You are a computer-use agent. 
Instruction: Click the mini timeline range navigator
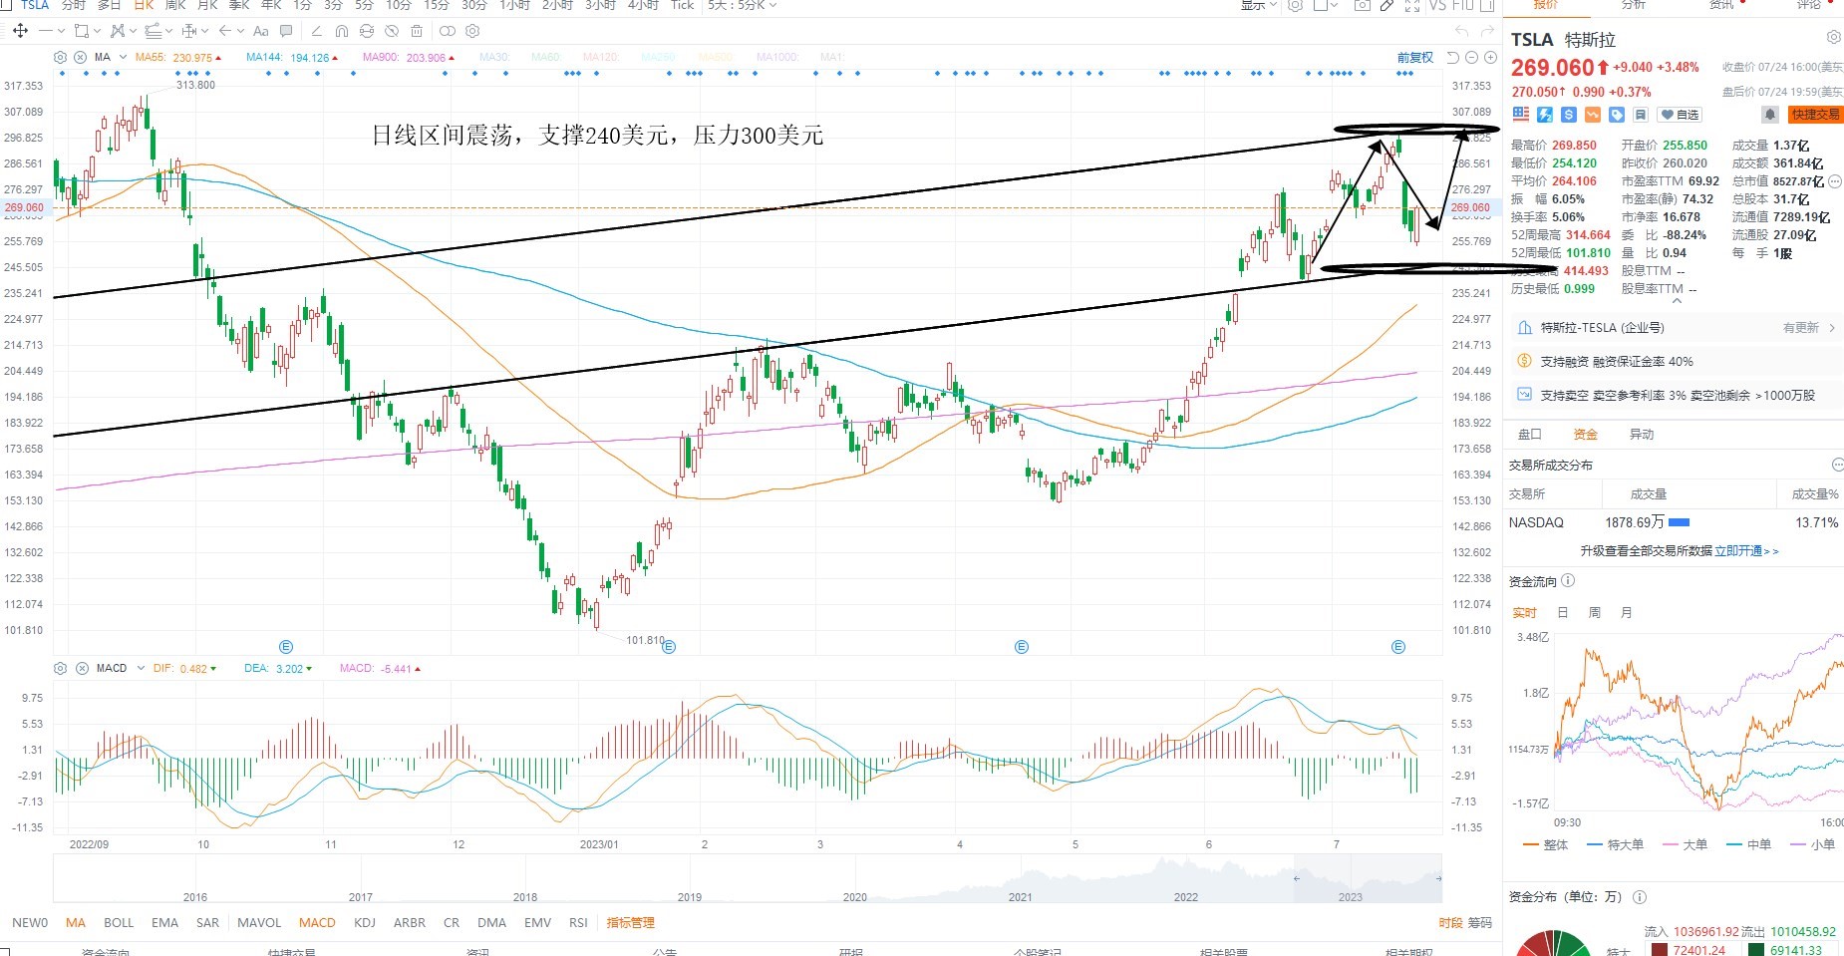(748, 879)
